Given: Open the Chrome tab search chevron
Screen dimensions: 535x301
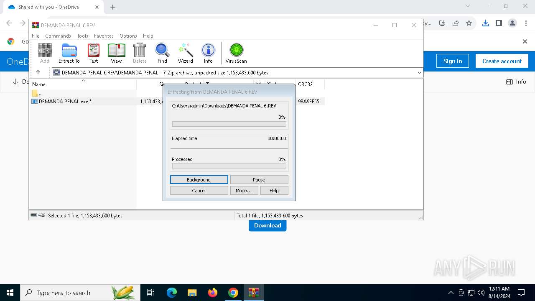Looking at the screenshot, I should 468,6.
